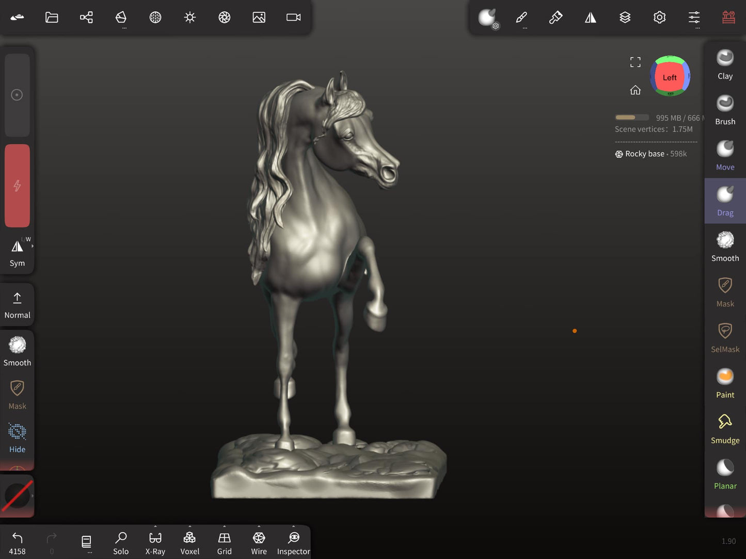Expand the Voxel remesh options
This screenshot has height=559, width=746.
(x=189, y=528)
